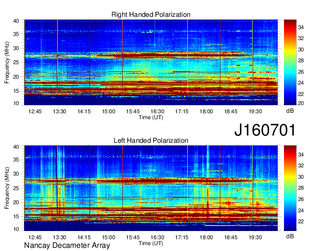This screenshot has height=251, width=309.
Task: Click 15:00 tick on the bottom time axis
Action: point(109,237)
